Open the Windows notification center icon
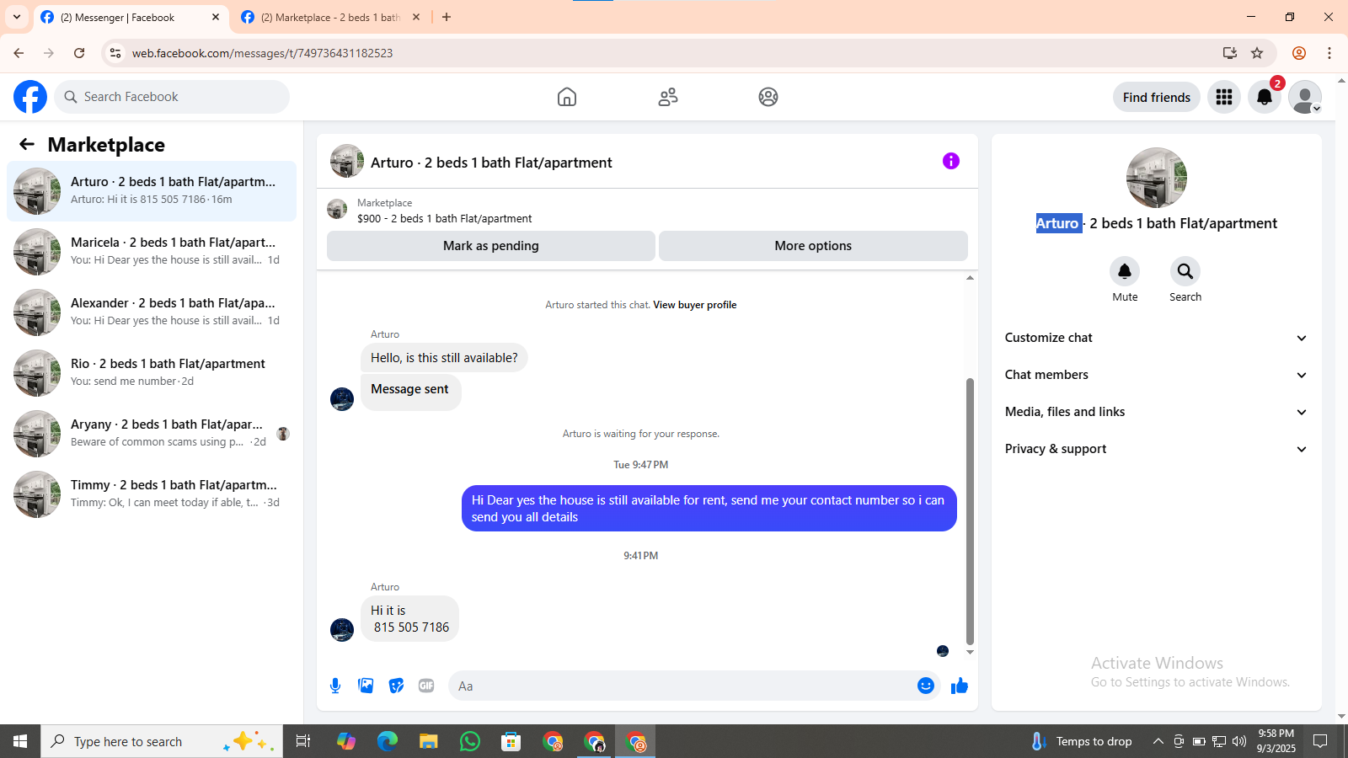Screen dimensions: 1348x758 click(x=1321, y=741)
